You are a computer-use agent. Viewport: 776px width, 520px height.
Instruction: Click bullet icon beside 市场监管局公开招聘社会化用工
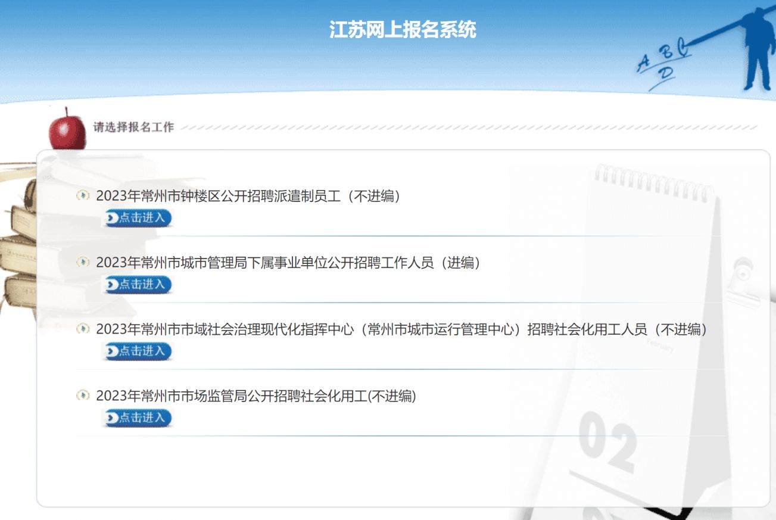83,396
